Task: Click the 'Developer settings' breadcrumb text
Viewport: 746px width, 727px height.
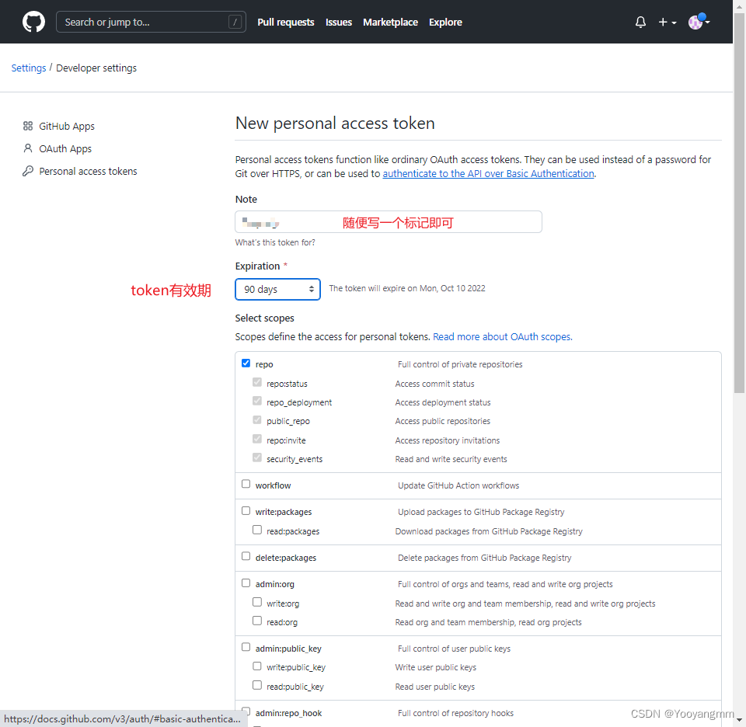Action: pos(96,68)
